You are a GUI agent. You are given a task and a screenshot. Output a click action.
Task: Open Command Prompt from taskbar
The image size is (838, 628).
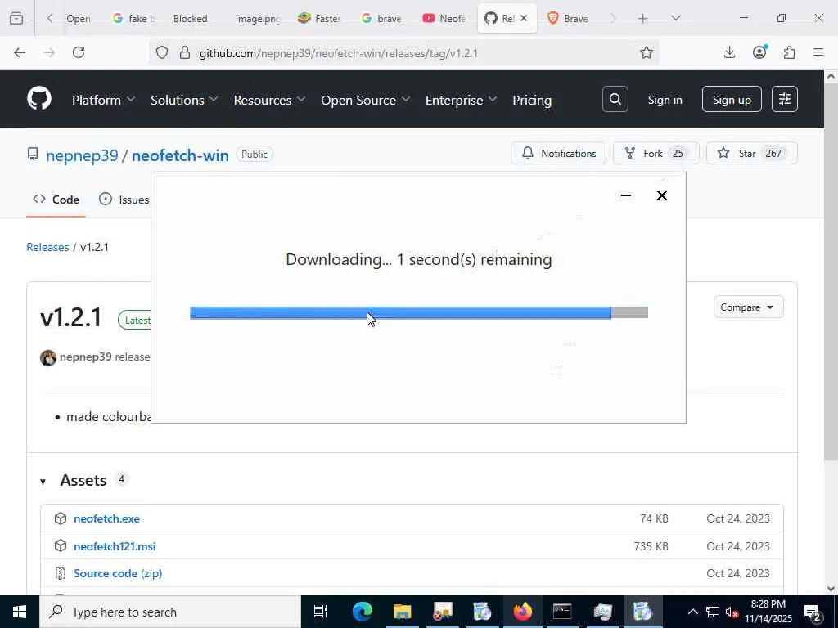[x=562, y=612]
